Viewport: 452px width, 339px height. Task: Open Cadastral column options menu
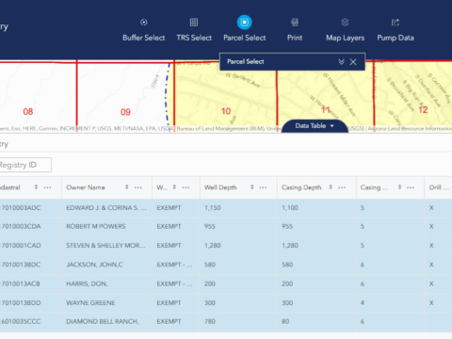click(47, 187)
